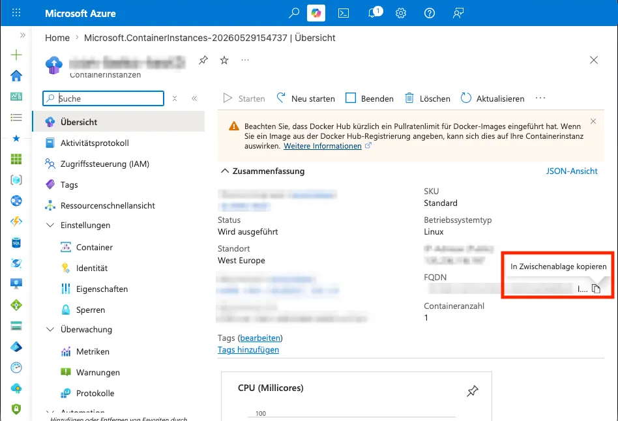Open Resource groups cube icon in the sidebar

pyautogui.click(x=16, y=180)
